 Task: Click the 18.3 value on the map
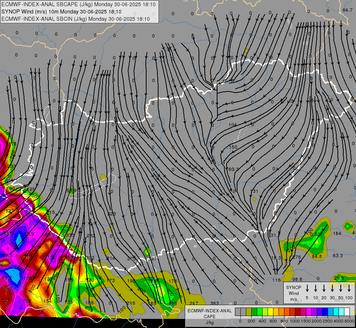[276, 258]
